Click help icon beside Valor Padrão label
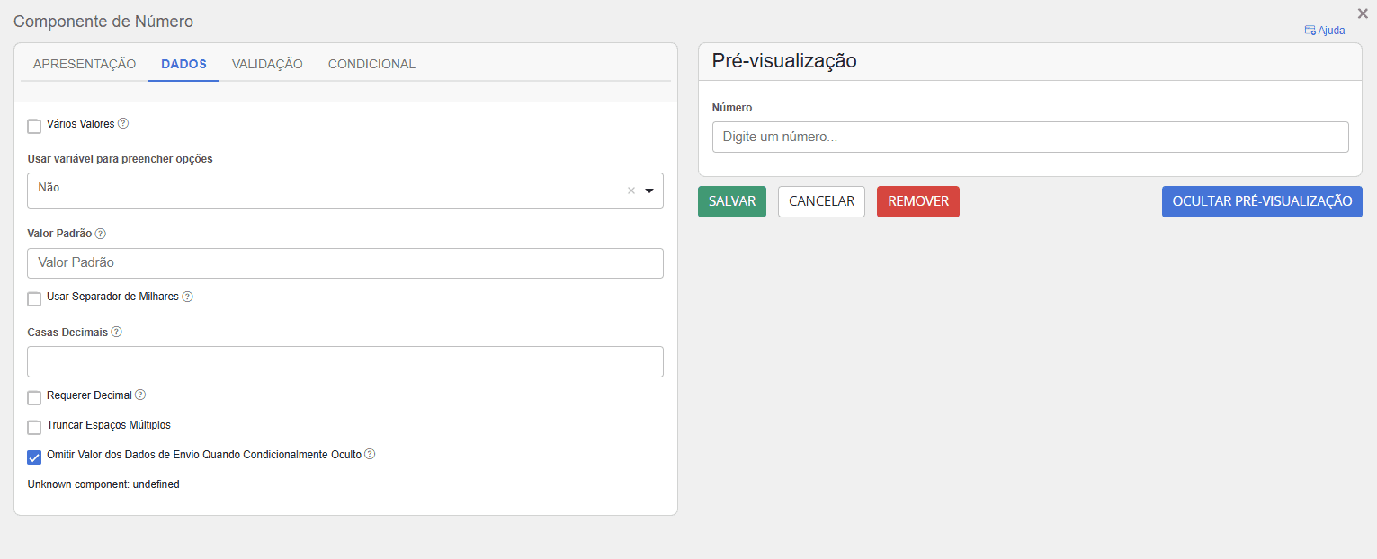Image resolution: width=1377 pixels, height=559 pixels. click(101, 233)
